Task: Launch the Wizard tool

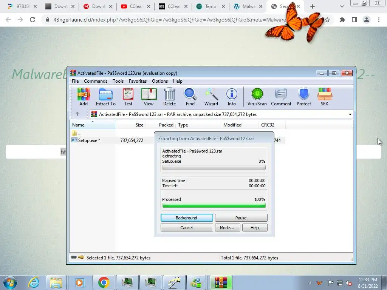Action: tap(211, 97)
